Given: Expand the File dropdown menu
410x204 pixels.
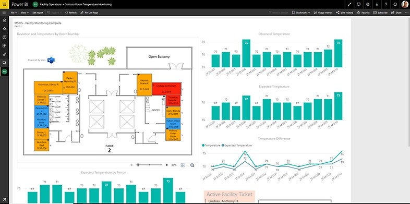Looking at the screenshot, I should tap(14, 13).
